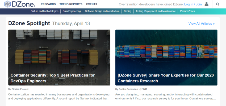Click View All Articles link
Viewport: 226px width, 106px height.
(201, 24)
